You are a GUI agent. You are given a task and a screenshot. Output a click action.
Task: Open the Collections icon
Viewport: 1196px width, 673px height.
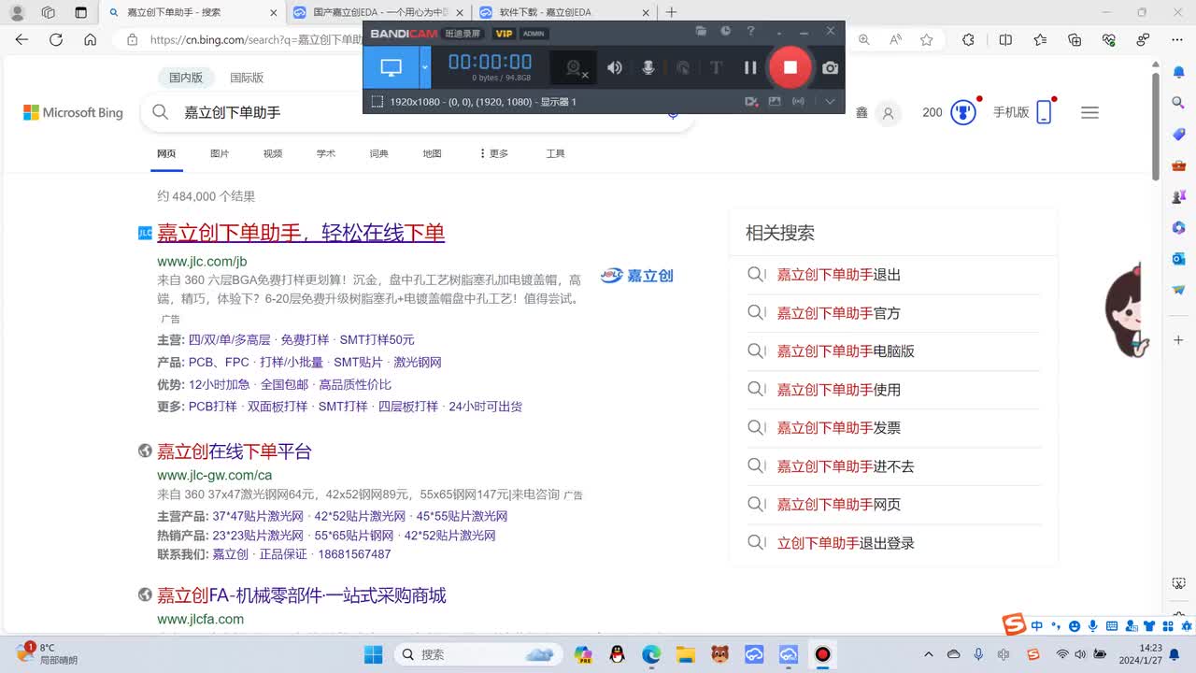pos(1075,40)
